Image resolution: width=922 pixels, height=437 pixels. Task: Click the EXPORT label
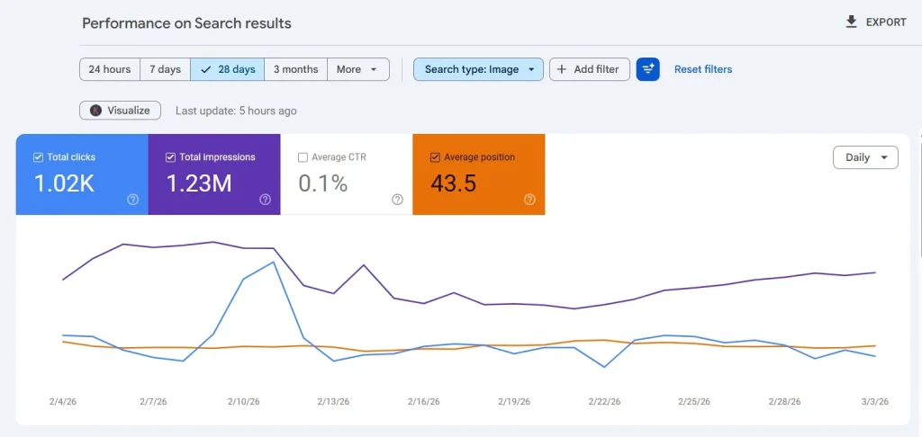pos(886,22)
